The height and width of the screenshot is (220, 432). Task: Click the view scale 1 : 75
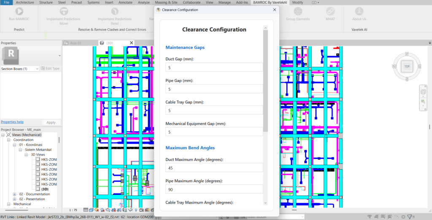73,210
